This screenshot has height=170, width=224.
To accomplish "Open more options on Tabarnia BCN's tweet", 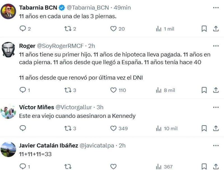I will 216,8.
